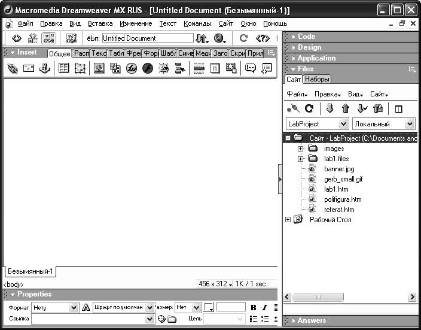Open the Файл menu in menu bar
421x330 pixels.
[x=25, y=24]
